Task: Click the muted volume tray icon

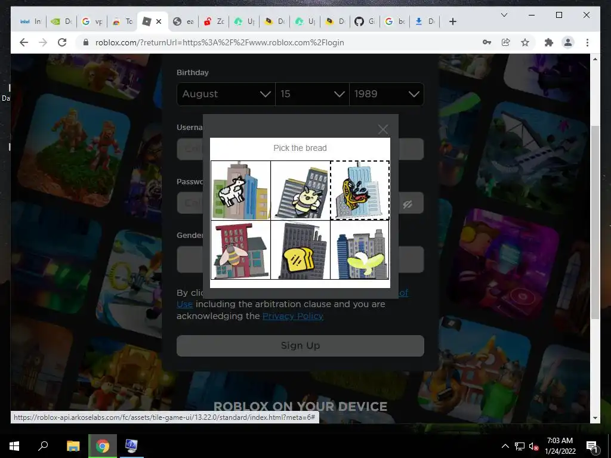Action: point(534,446)
